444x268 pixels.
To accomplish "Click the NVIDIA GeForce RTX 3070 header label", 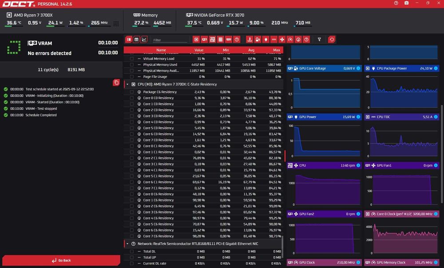I will [x=219, y=15].
